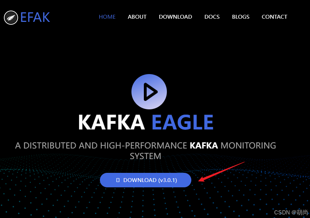The height and width of the screenshot is (218, 310).
Task: Click the feather logo icon
Action: 11,18
